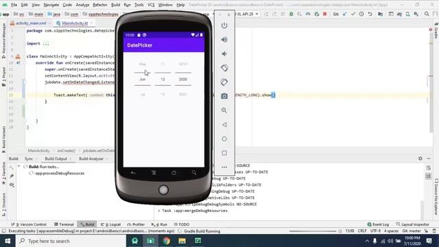
Task: Select year 2020 in the date picker
Action: [x=183, y=80]
